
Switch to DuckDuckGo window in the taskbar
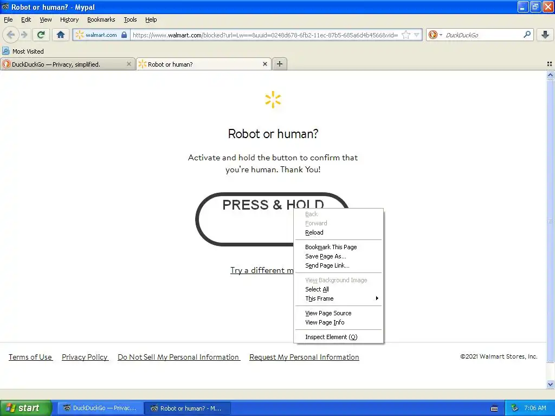point(101,408)
